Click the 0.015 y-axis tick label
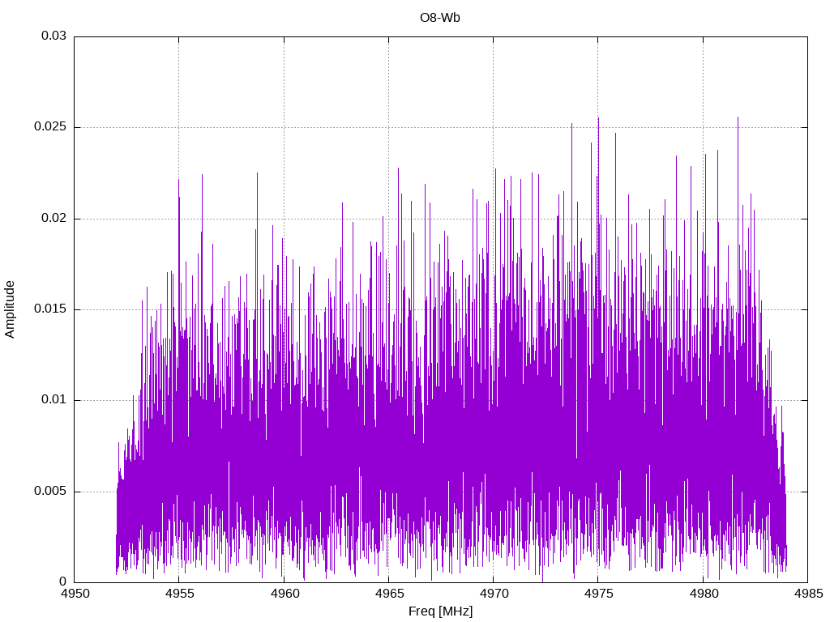This screenshot has height=622, width=830. pyautogui.click(x=50, y=309)
